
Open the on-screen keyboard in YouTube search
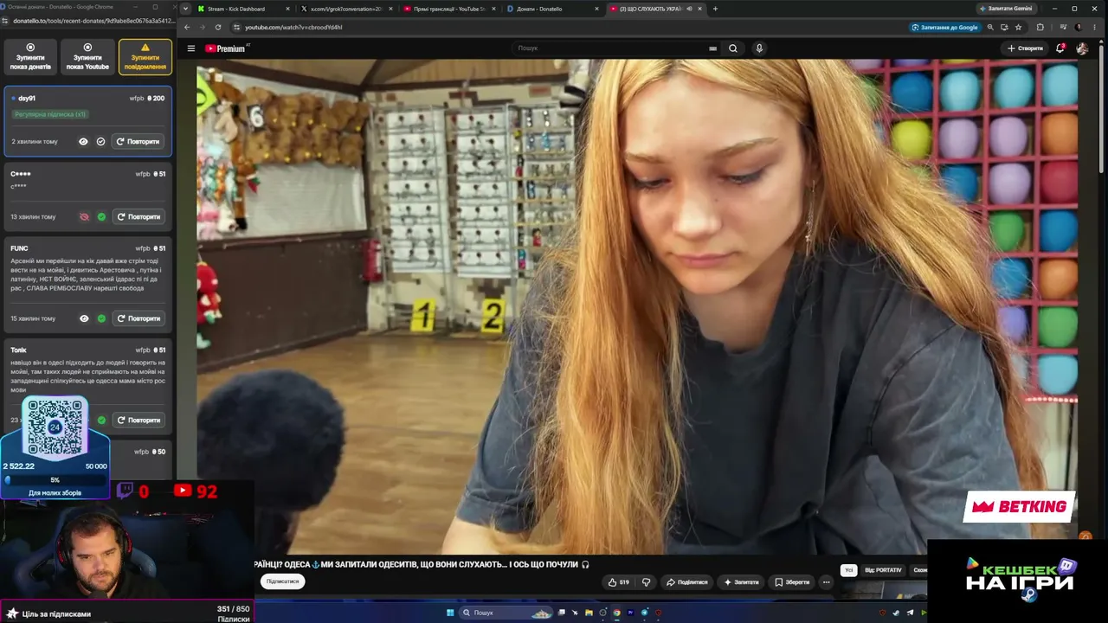pyautogui.click(x=713, y=48)
